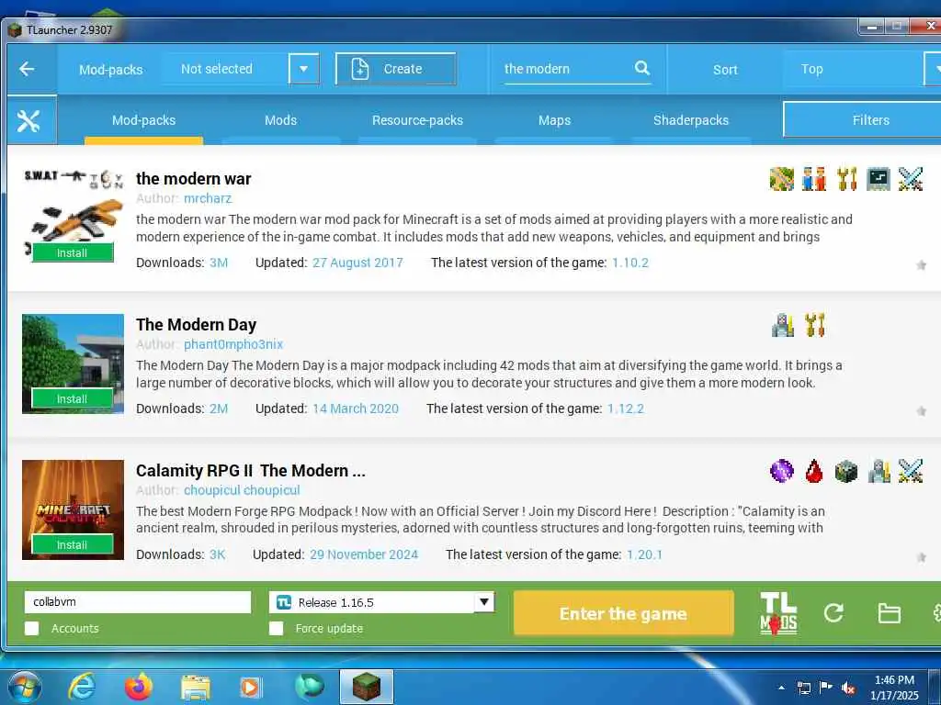Open the Filters button

[x=864, y=120]
